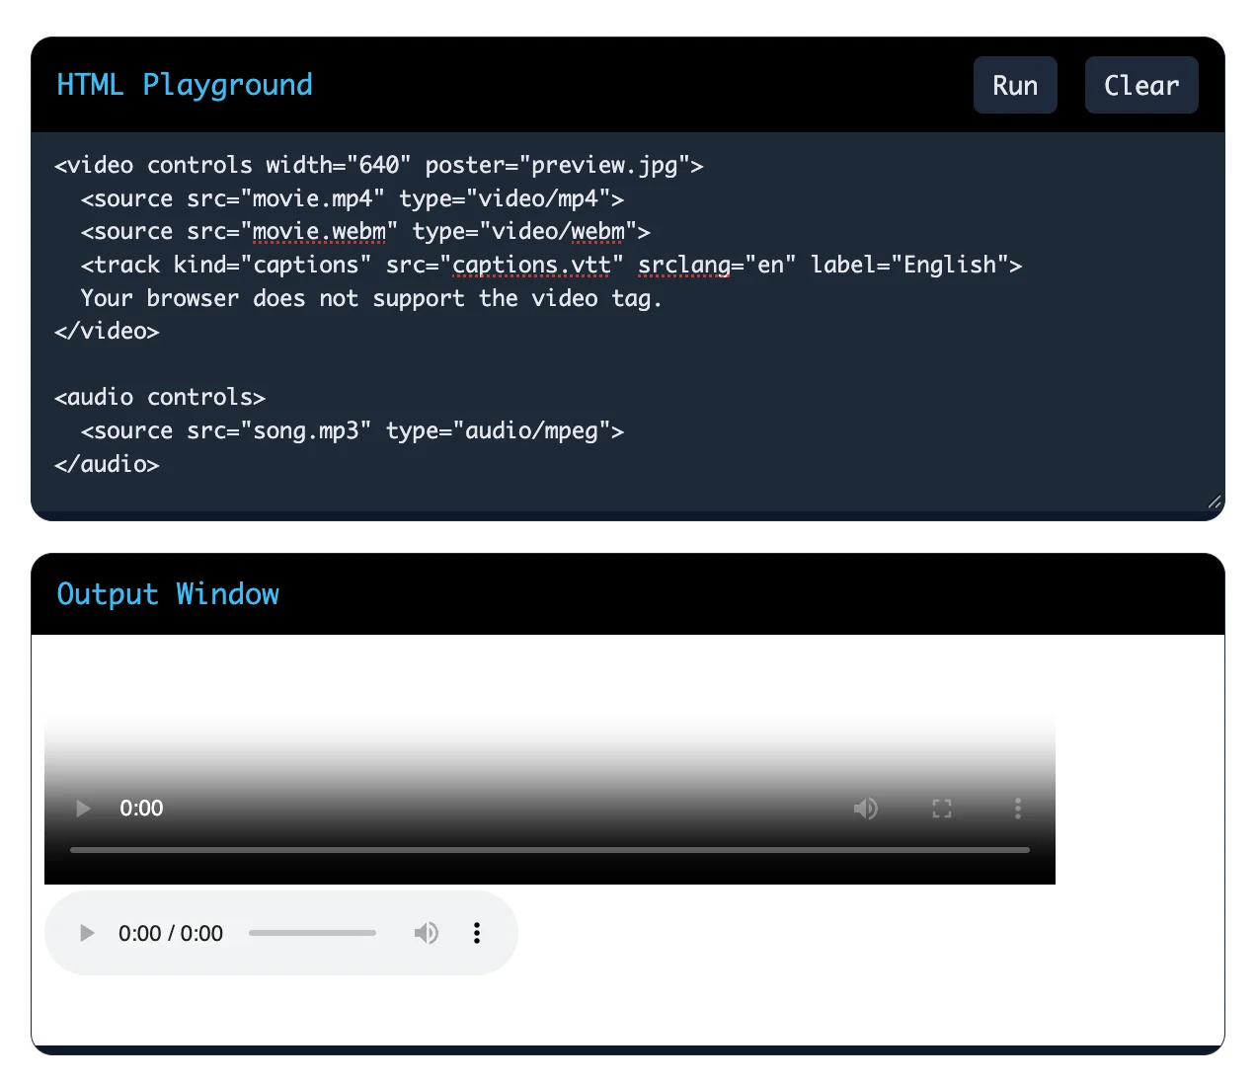This screenshot has width=1256, height=1082.
Task: Click the "Your browser does not support" line
Action: 371,298
